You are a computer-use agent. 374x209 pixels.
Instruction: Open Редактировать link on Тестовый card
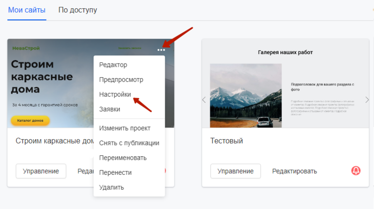[294, 171]
